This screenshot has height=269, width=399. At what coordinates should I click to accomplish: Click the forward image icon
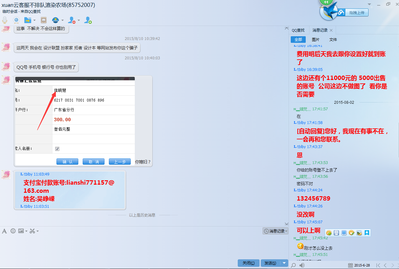tap(359, 233)
